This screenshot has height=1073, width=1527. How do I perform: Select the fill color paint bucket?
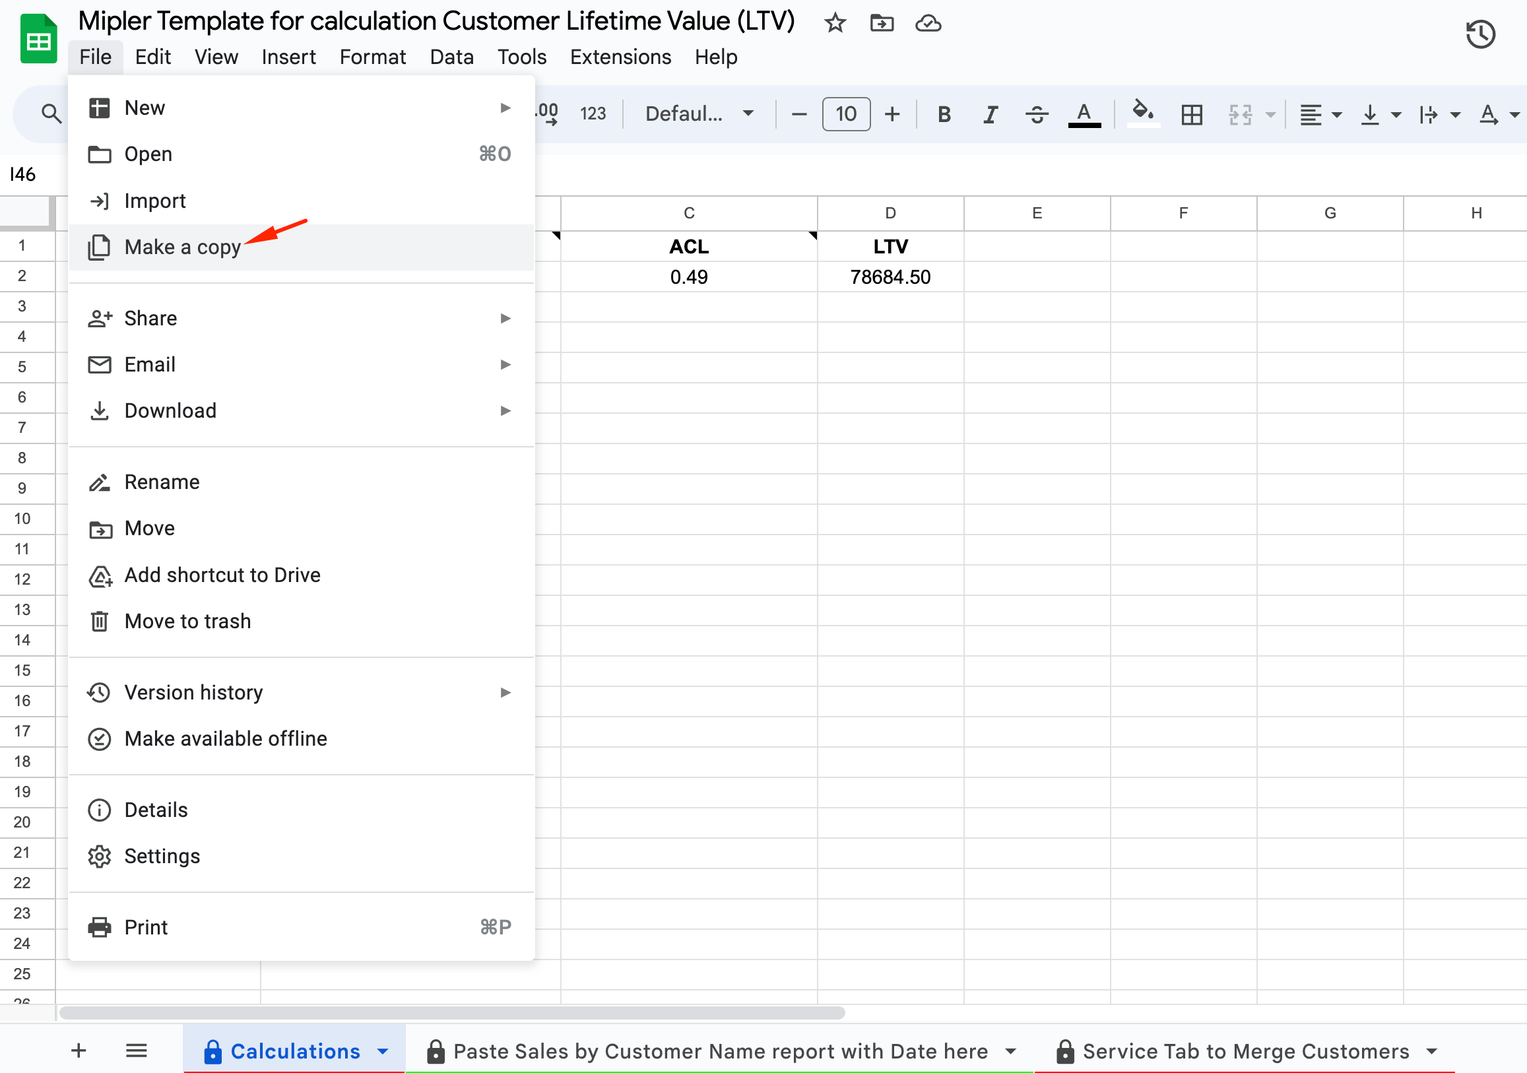1142,112
